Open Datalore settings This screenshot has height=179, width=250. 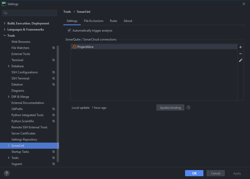17,85
